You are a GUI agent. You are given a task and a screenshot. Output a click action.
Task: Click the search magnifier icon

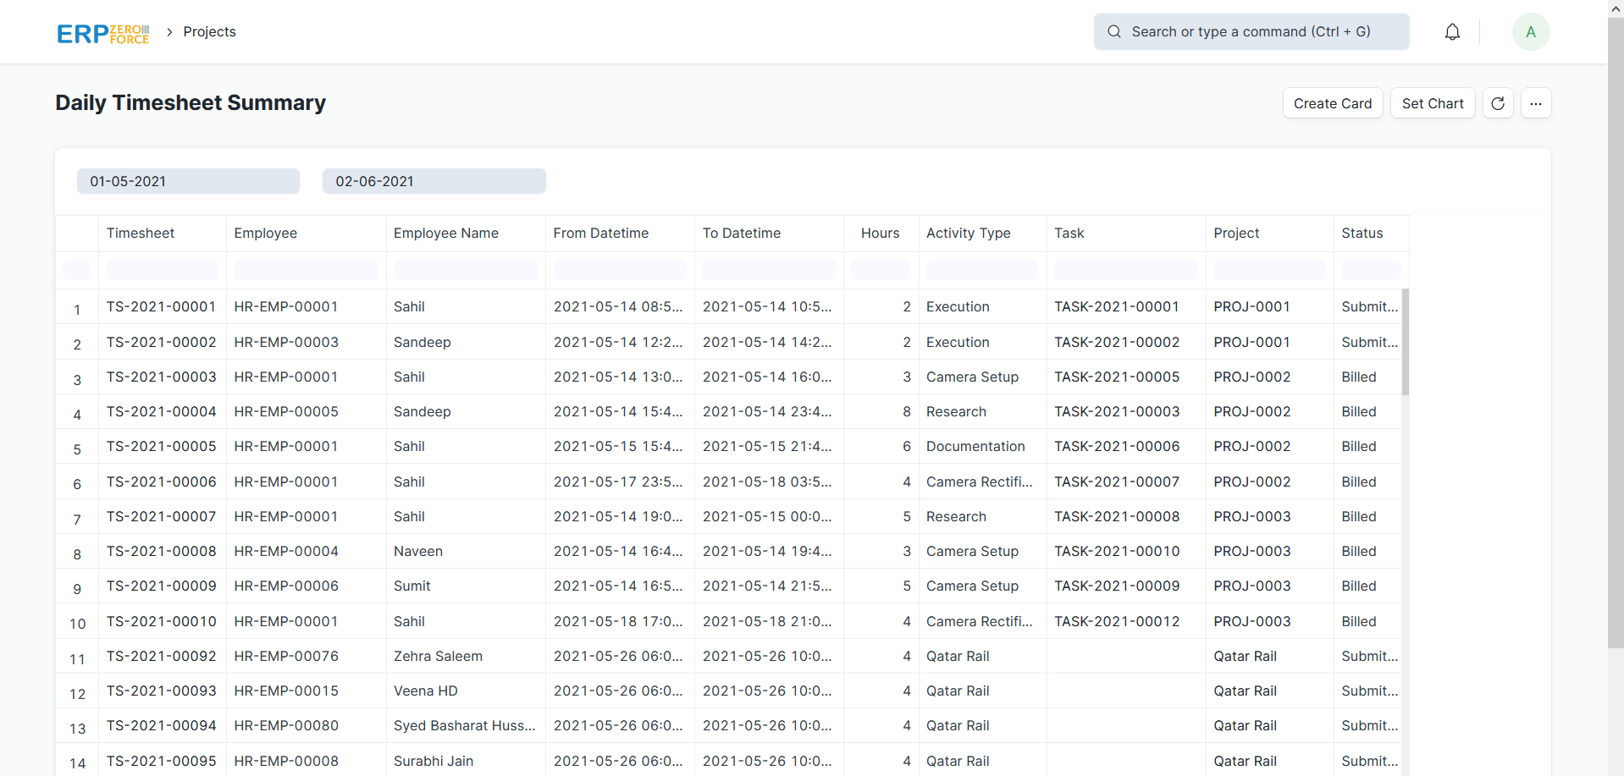[1114, 32]
